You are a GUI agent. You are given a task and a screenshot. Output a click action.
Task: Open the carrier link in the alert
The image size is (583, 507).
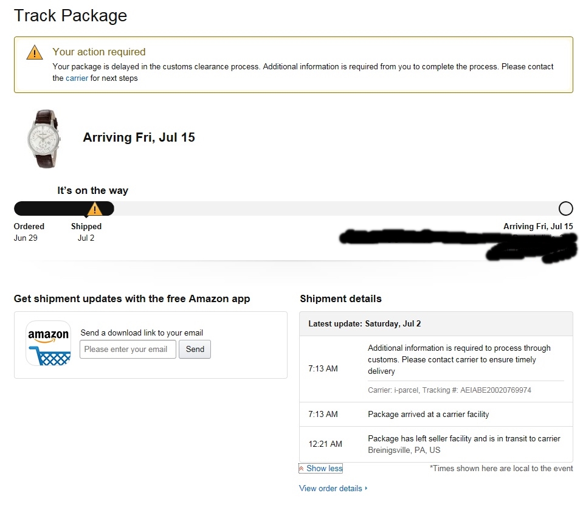pos(77,78)
